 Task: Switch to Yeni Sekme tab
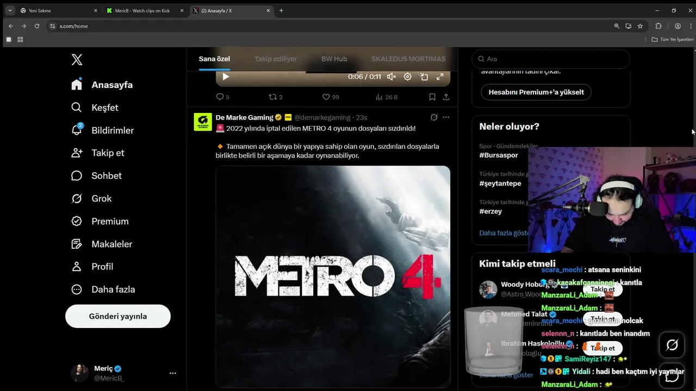[59, 10]
